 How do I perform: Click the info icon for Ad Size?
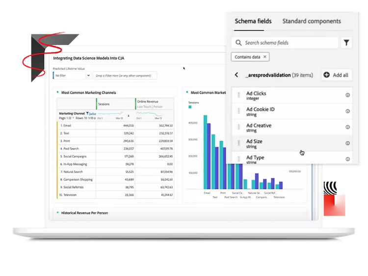pyautogui.click(x=347, y=143)
